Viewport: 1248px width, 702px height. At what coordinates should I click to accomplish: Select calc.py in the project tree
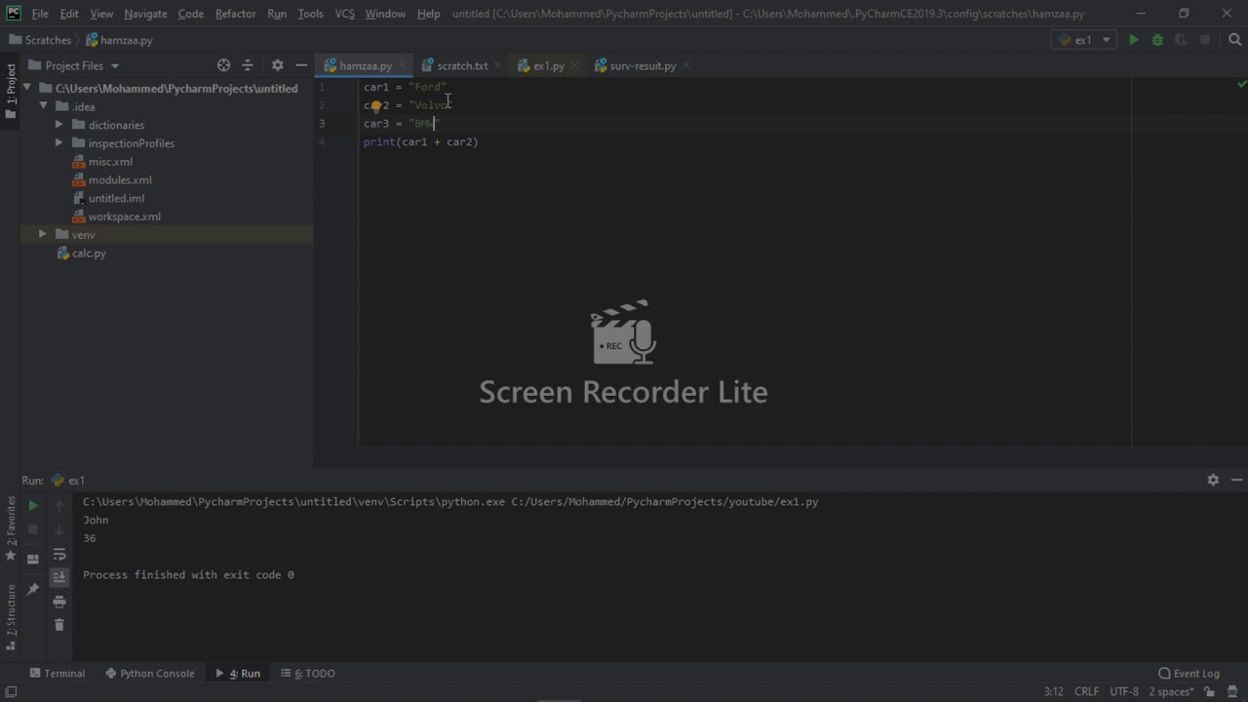(89, 253)
